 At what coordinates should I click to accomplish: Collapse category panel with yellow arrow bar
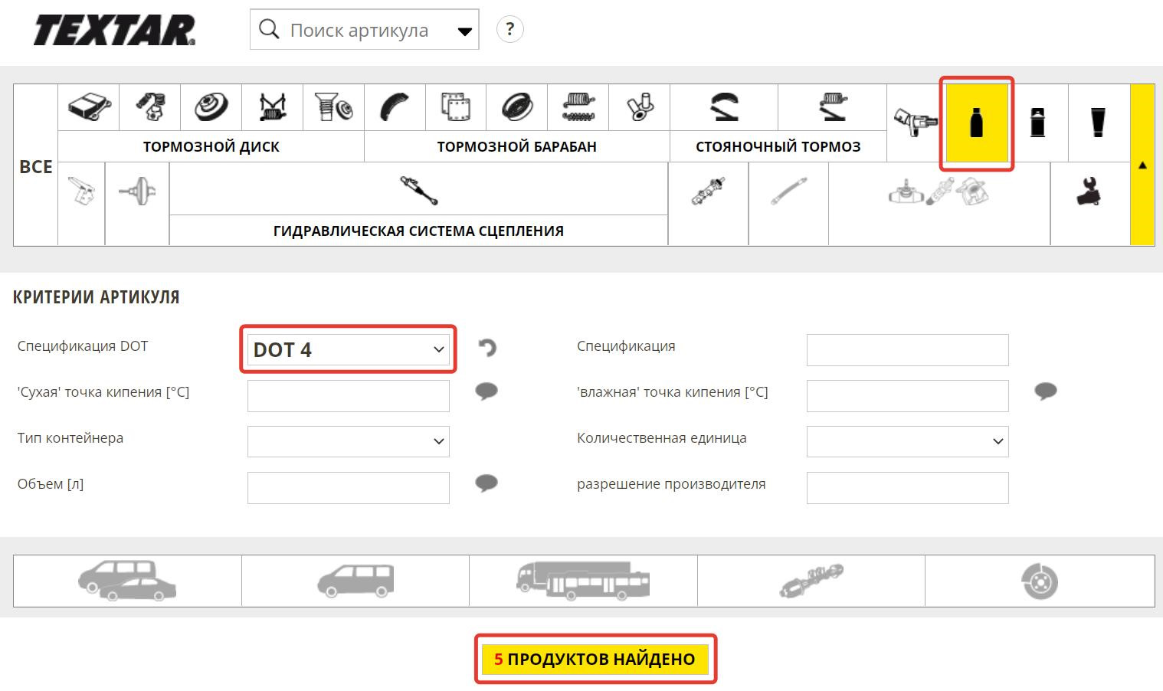pyautogui.click(x=1142, y=165)
